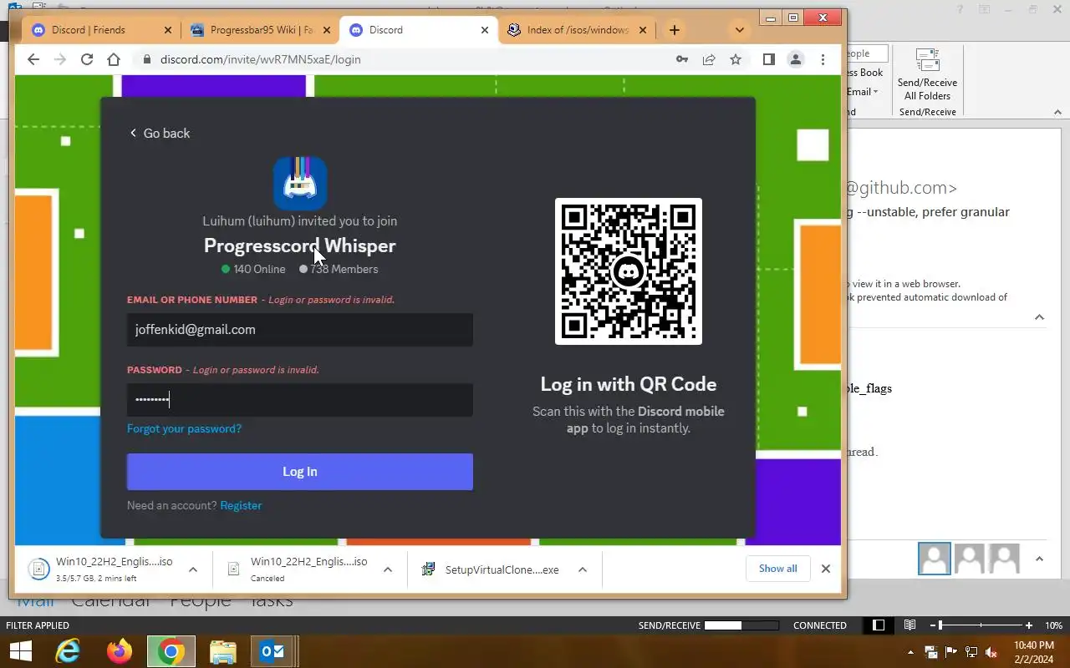Close the Progressbar95 Wiki tab
The image size is (1070, 668).
click(326, 30)
